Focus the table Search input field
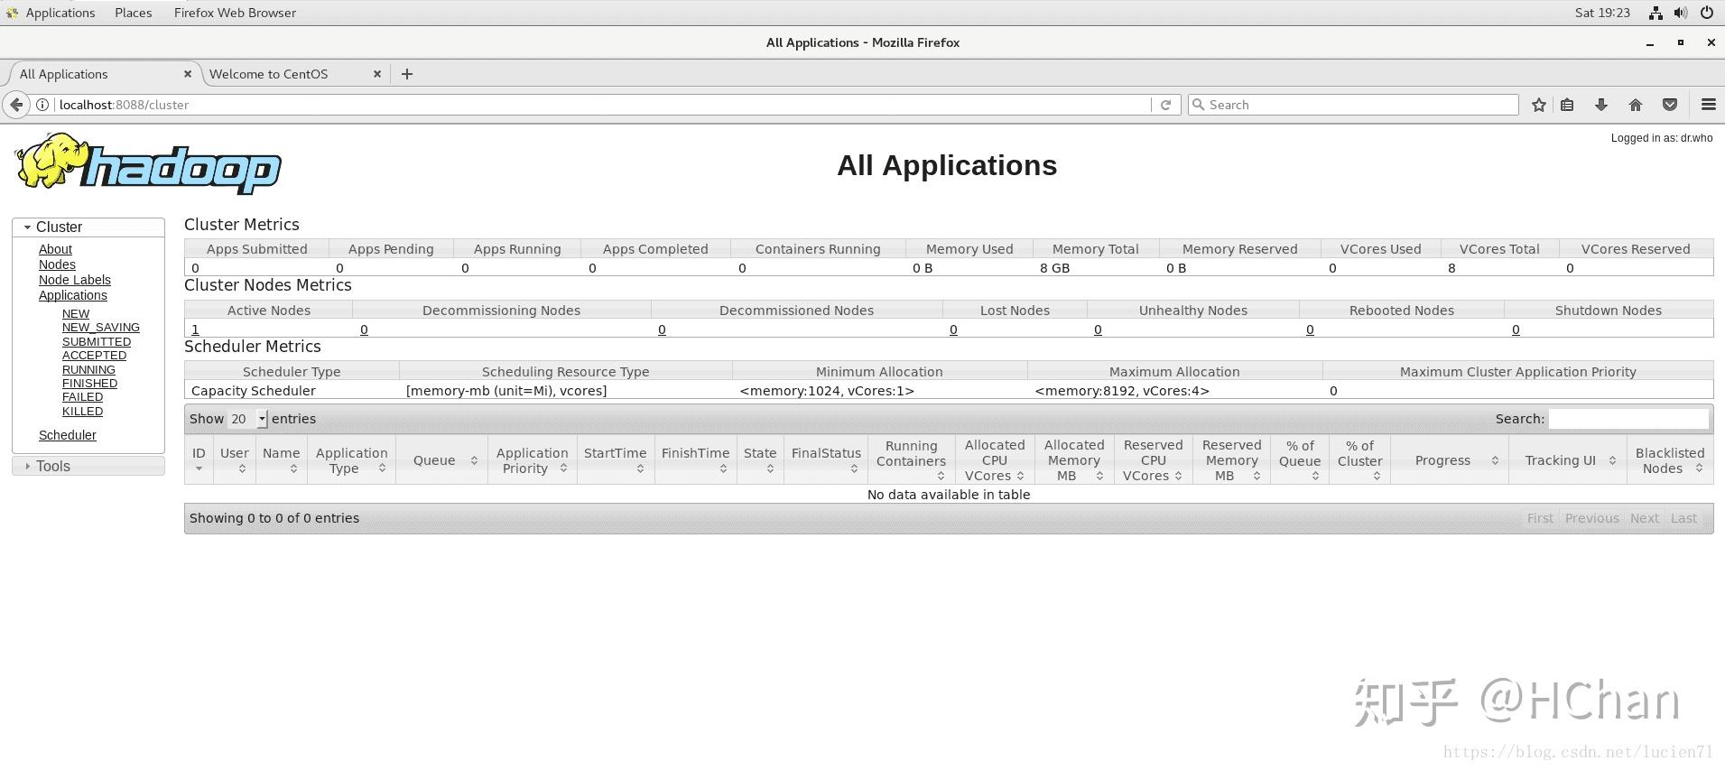The height and width of the screenshot is (770, 1725). (x=1629, y=419)
